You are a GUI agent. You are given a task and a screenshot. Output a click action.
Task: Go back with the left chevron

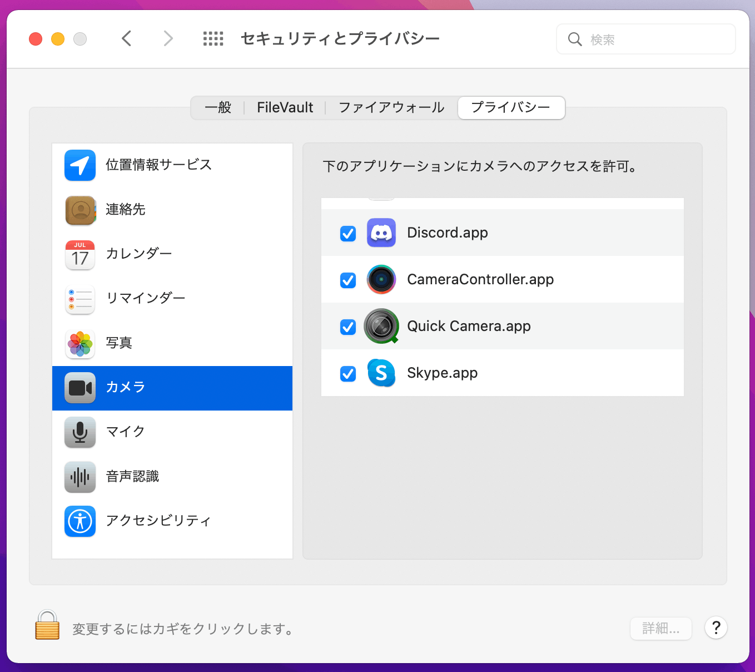tap(127, 38)
